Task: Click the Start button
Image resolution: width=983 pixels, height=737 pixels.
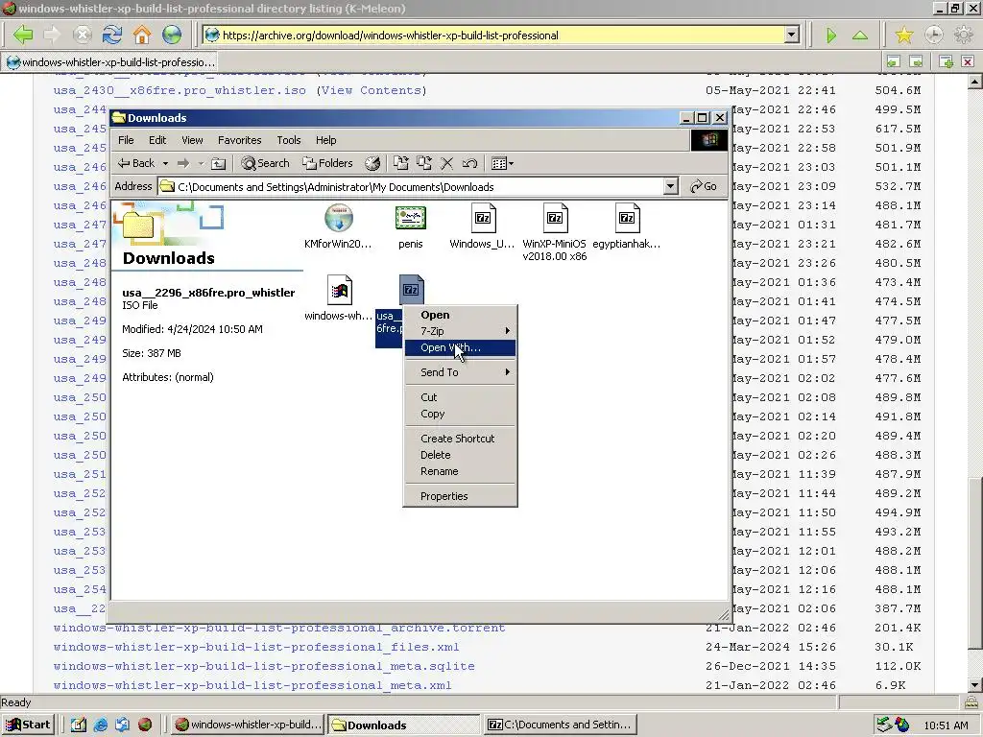Action: pyautogui.click(x=29, y=725)
